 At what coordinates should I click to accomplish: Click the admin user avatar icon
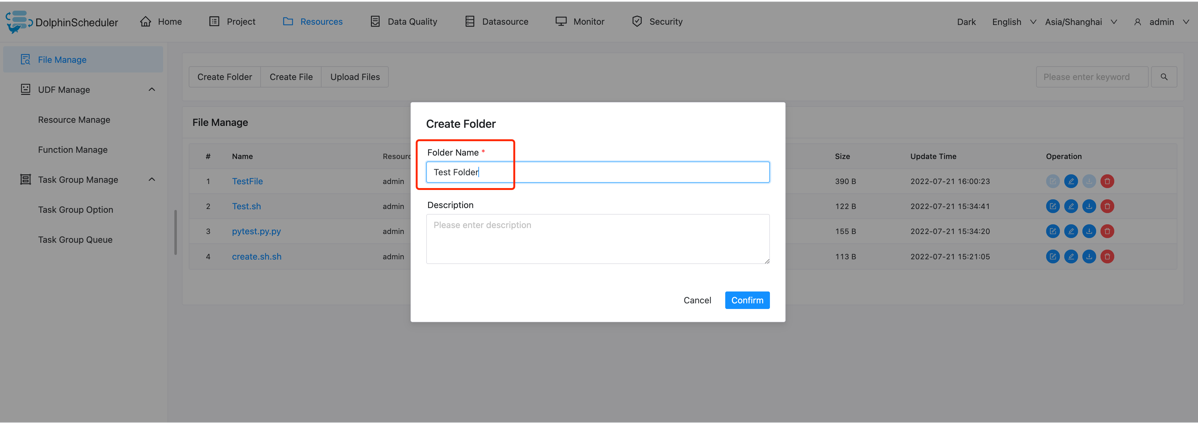1137,22
